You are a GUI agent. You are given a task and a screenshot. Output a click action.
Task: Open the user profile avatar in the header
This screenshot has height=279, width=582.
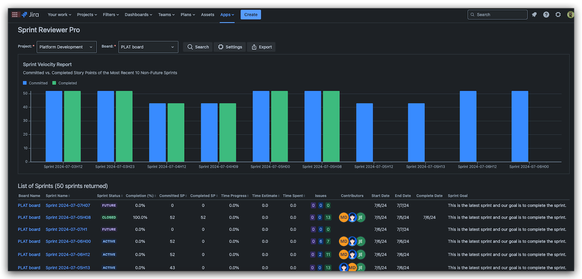[570, 15]
